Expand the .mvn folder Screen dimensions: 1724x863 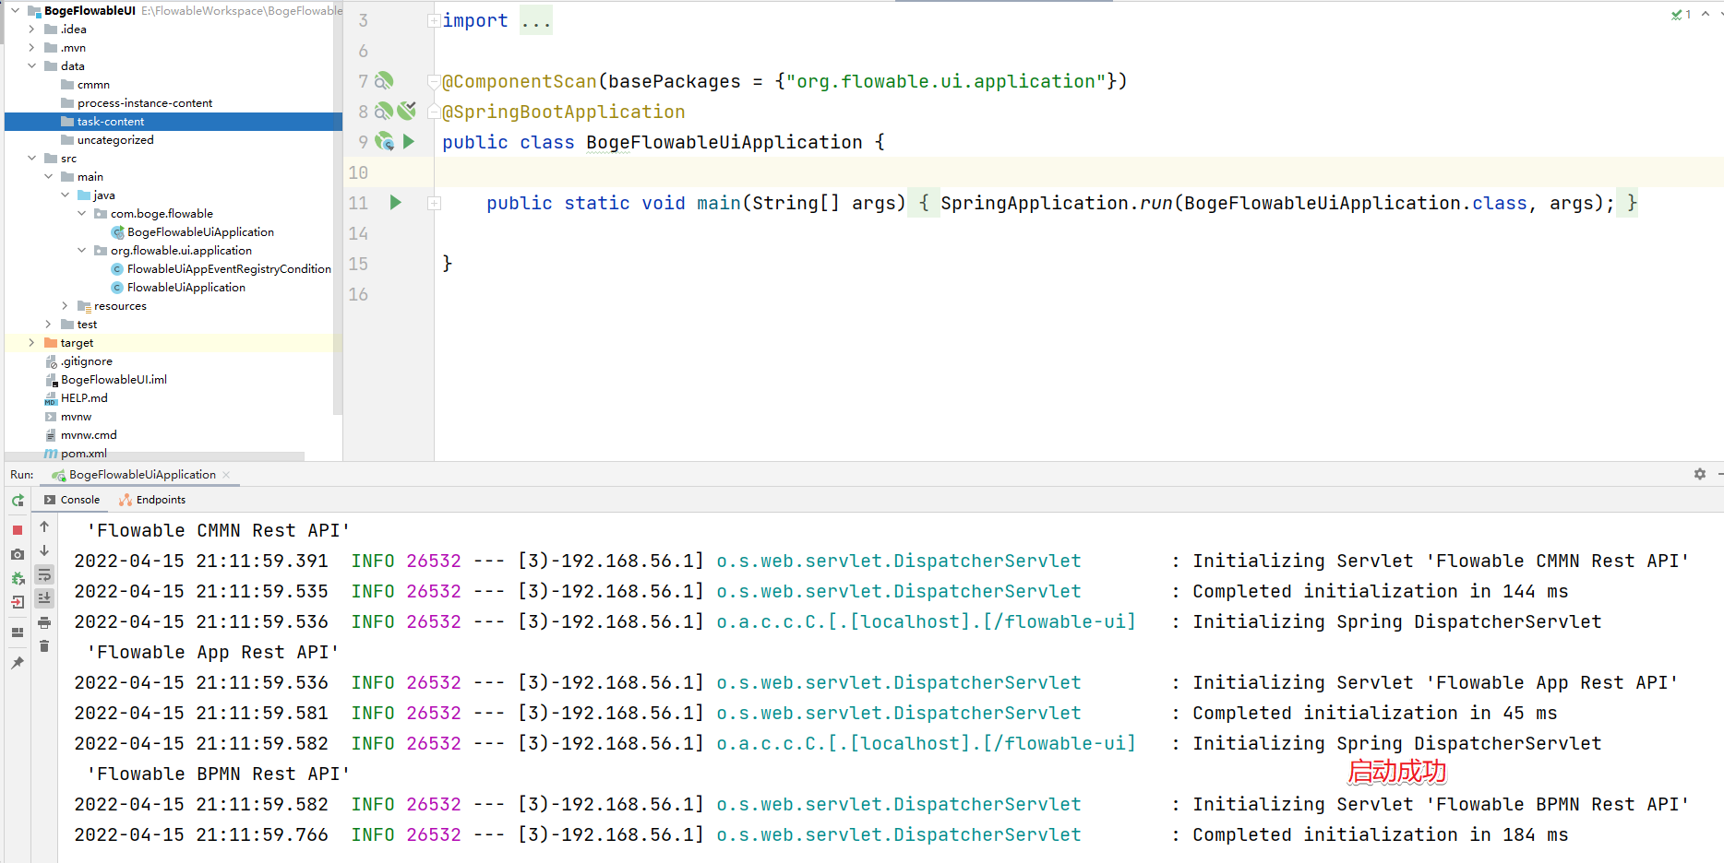31,48
